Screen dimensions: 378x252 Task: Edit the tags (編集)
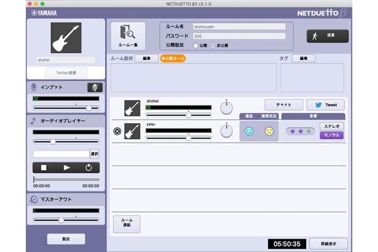303,58
